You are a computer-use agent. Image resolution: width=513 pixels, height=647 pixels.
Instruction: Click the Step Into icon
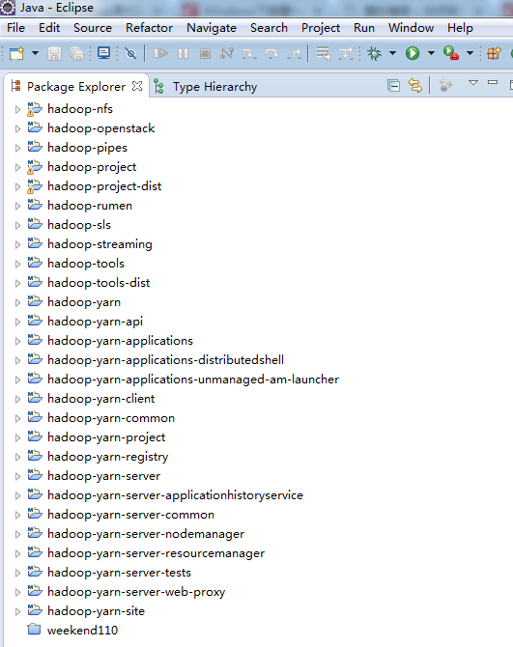(249, 54)
